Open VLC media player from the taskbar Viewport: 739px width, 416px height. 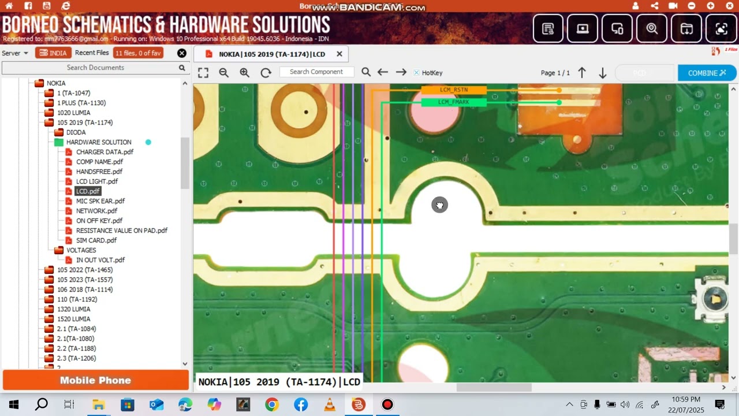point(330,404)
